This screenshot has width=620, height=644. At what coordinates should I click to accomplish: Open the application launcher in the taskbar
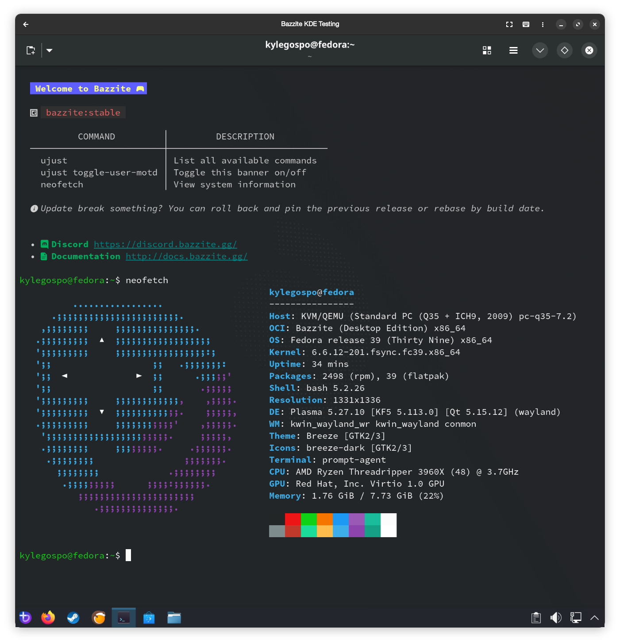pyautogui.click(x=25, y=617)
